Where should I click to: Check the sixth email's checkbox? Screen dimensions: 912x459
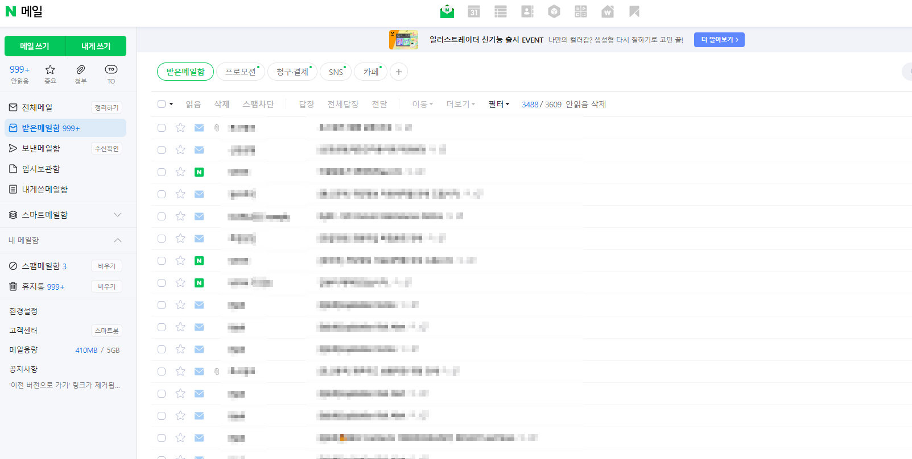(x=162, y=239)
